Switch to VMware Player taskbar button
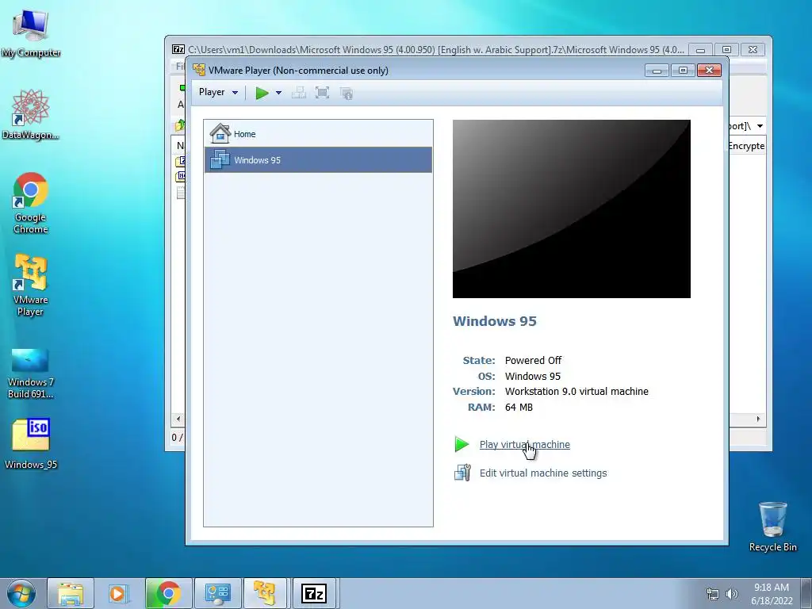This screenshot has width=812, height=609. 265,593
